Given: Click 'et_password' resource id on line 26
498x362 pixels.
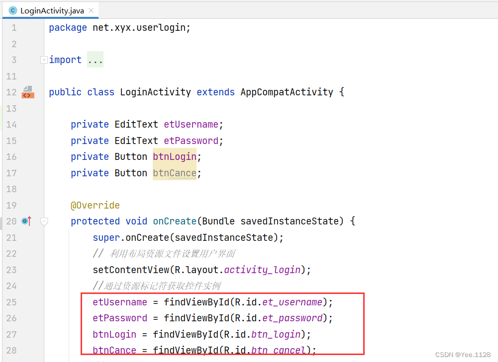Looking at the screenshot, I should pos(292,318).
